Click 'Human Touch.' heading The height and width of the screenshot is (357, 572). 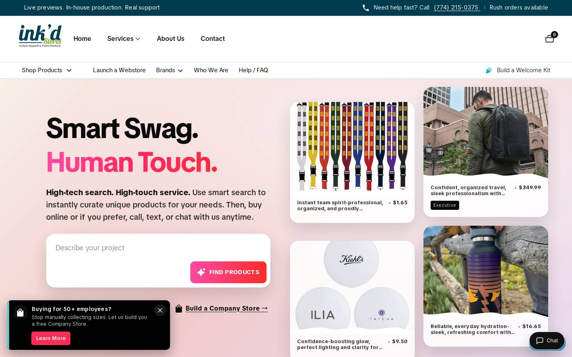tap(132, 162)
